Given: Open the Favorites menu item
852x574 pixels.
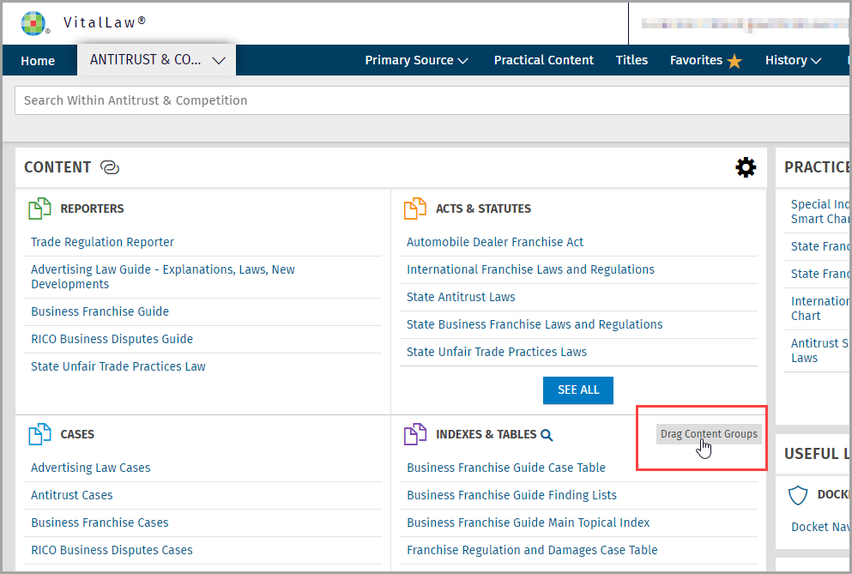Looking at the screenshot, I should pos(696,60).
